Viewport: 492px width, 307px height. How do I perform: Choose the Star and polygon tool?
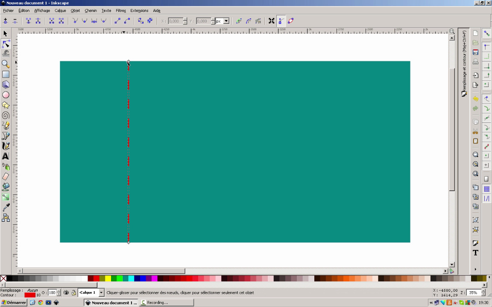(6, 105)
